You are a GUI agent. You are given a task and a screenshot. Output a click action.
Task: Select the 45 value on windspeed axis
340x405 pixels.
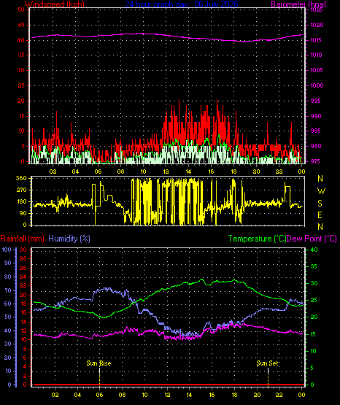tap(21, 25)
